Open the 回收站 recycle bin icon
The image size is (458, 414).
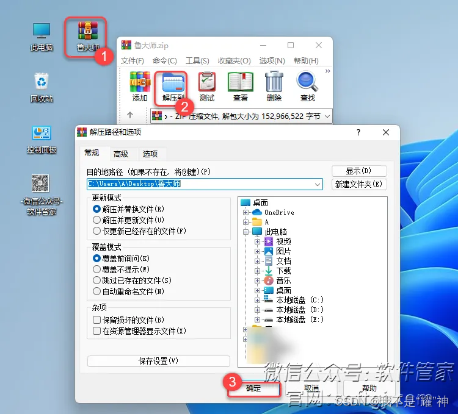point(42,87)
